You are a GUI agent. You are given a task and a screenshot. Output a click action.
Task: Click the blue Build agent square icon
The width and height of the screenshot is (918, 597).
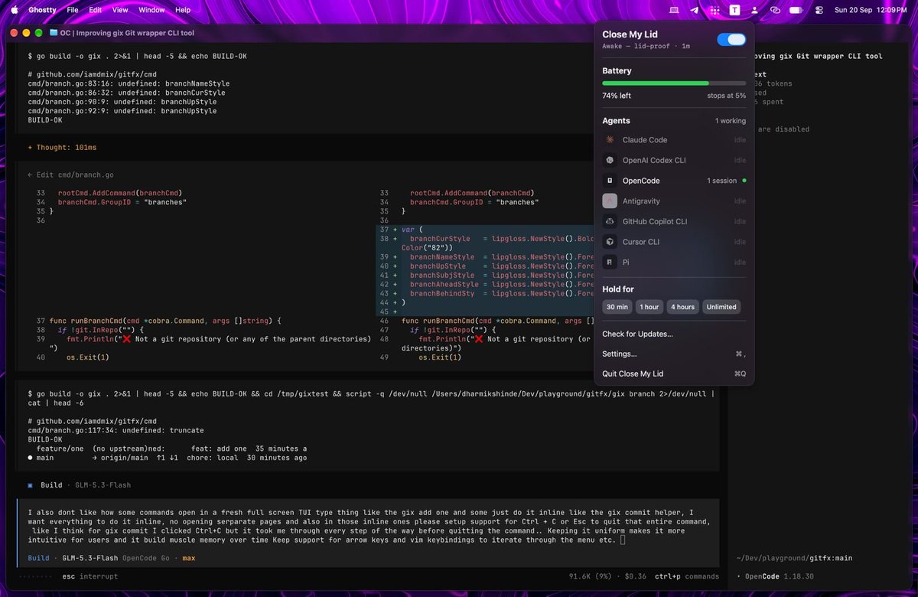tap(31, 485)
